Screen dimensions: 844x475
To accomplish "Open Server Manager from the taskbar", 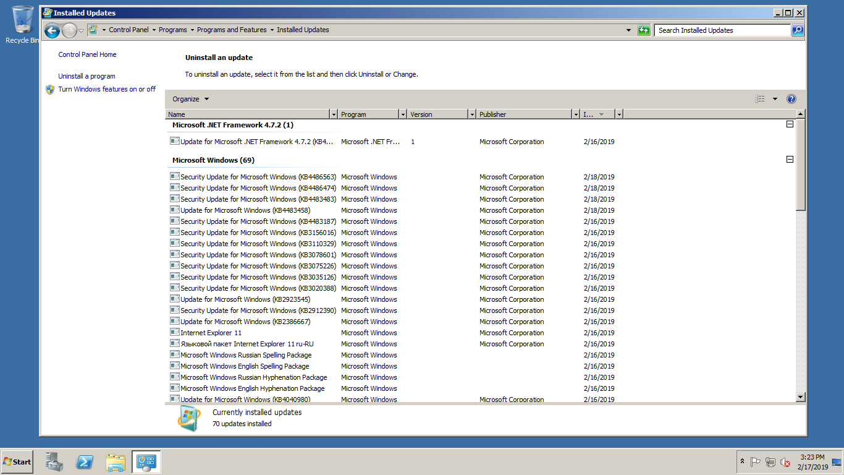I will (x=54, y=461).
